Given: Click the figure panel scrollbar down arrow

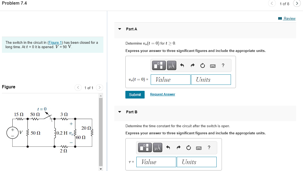Looking at the screenshot, I should pos(101,169).
